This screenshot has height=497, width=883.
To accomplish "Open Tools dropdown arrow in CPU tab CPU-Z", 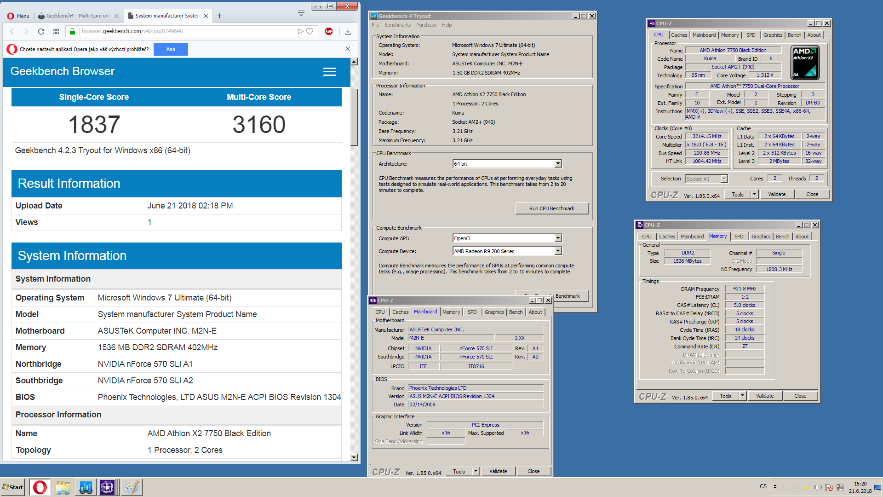I will click(754, 194).
